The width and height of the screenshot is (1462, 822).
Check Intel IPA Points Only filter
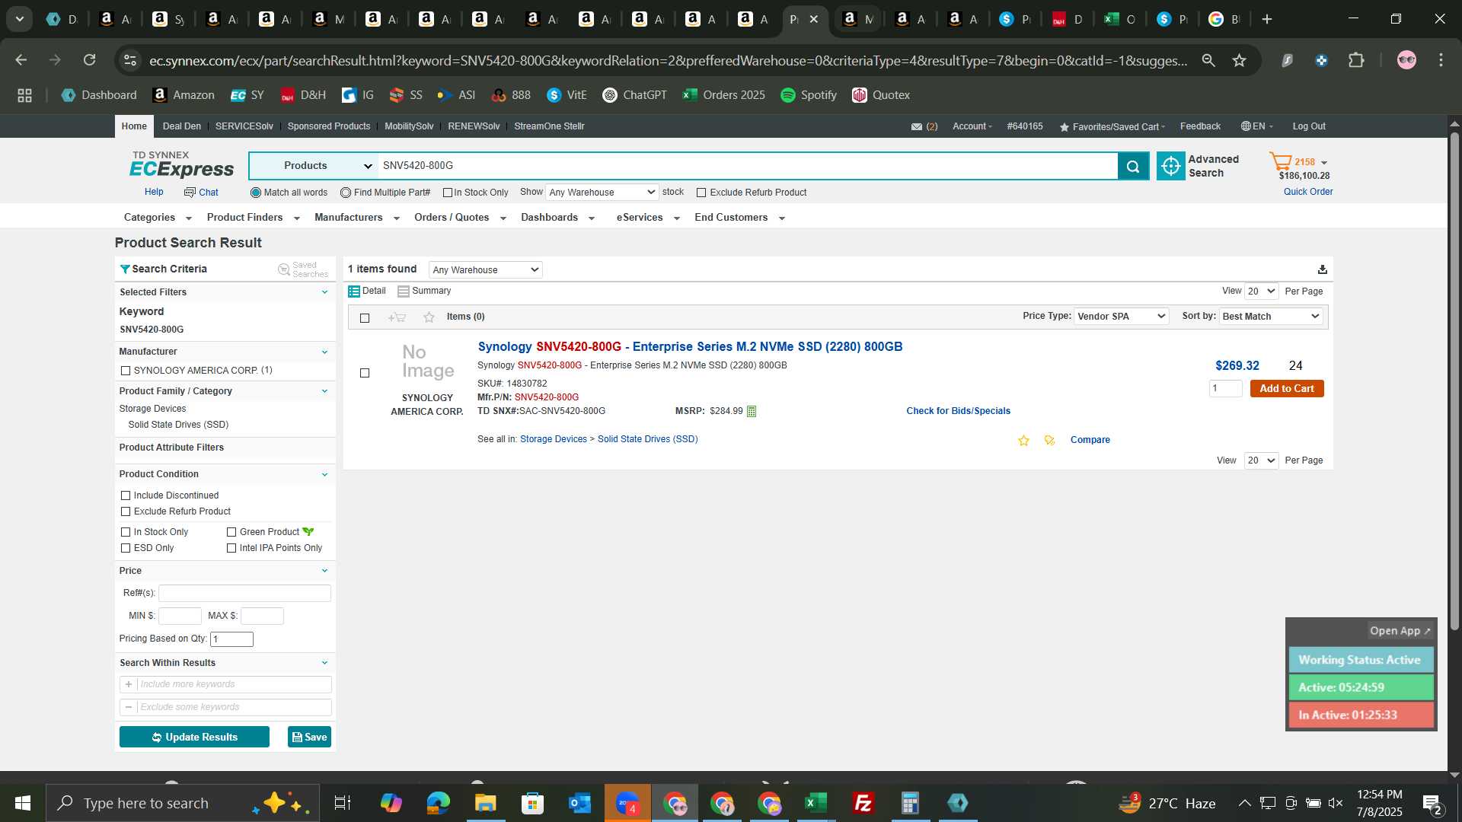[x=231, y=548]
